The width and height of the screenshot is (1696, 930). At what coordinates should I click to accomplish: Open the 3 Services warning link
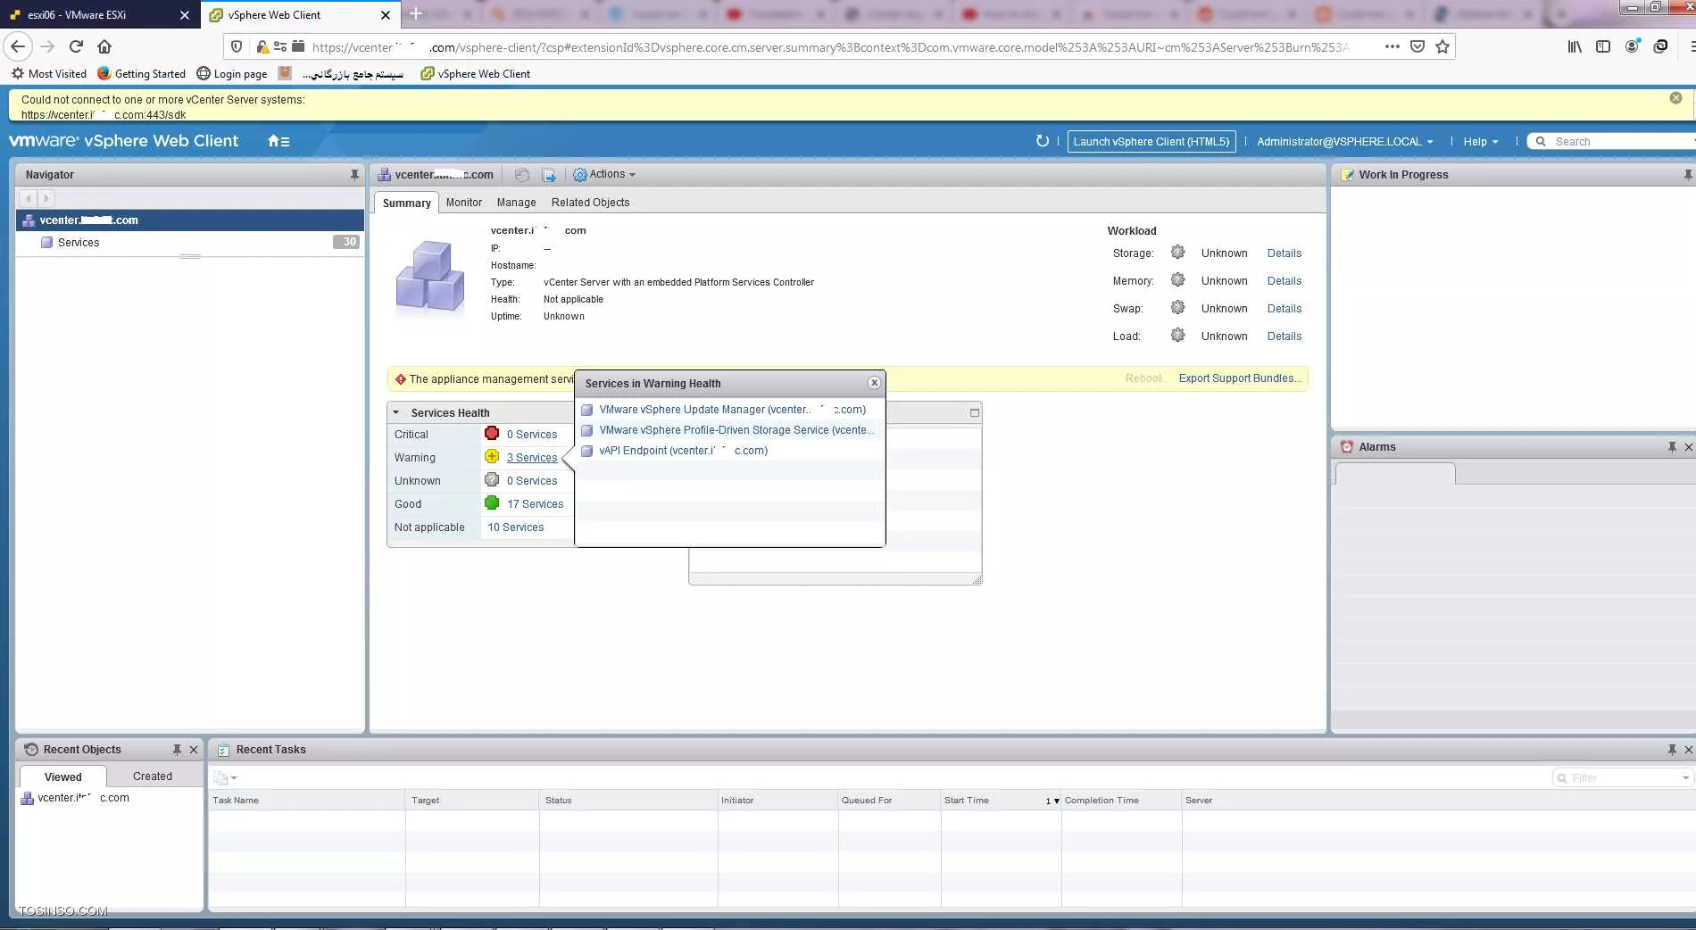[532, 458]
